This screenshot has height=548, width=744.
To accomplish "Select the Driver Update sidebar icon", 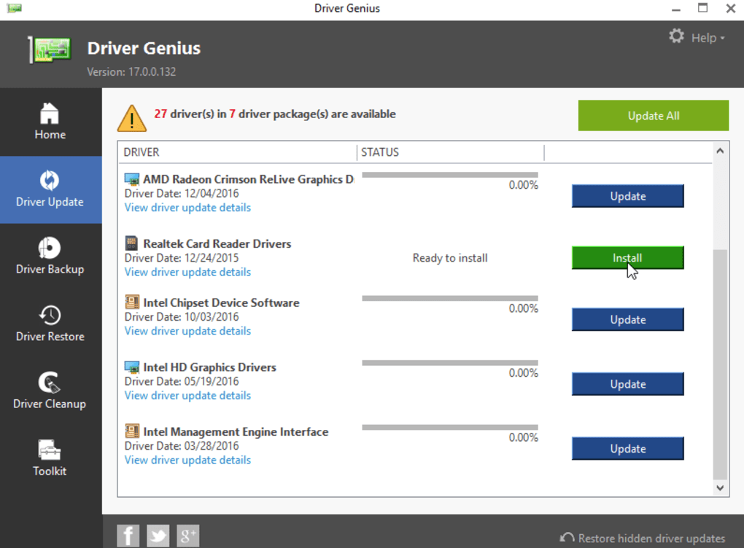I will (x=50, y=181).
